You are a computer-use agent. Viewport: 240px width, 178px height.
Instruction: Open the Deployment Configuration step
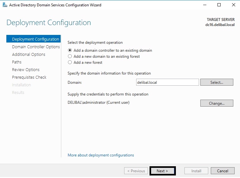click(35, 39)
